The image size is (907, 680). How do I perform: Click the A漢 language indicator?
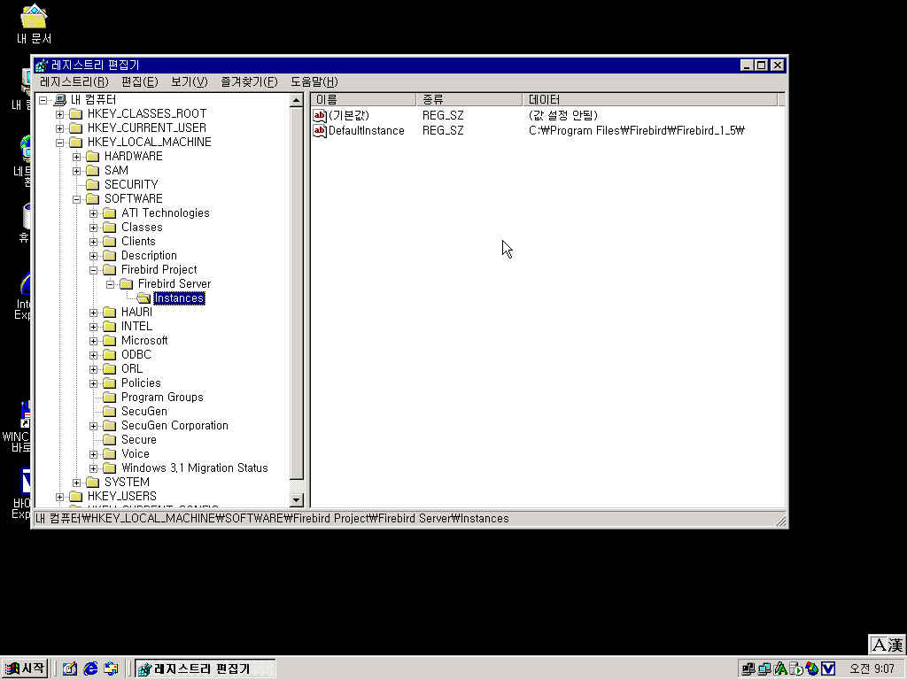[x=887, y=645]
